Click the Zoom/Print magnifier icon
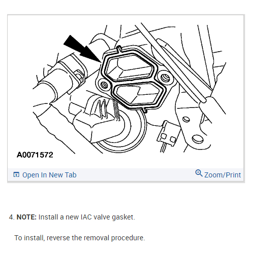 [199, 173]
